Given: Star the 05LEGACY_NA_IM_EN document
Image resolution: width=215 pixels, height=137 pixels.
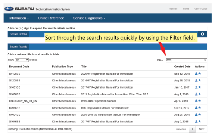Looking at the screenshot, I should tap(200, 101).
